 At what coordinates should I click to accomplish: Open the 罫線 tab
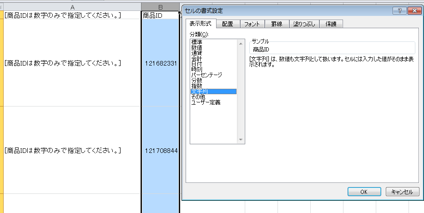click(277, 24)
